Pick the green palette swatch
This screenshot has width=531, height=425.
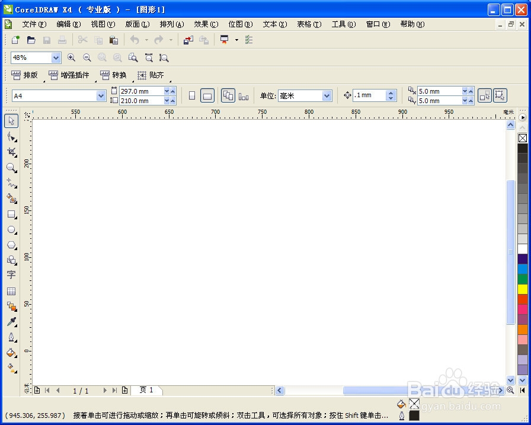(x=523, y=279)
